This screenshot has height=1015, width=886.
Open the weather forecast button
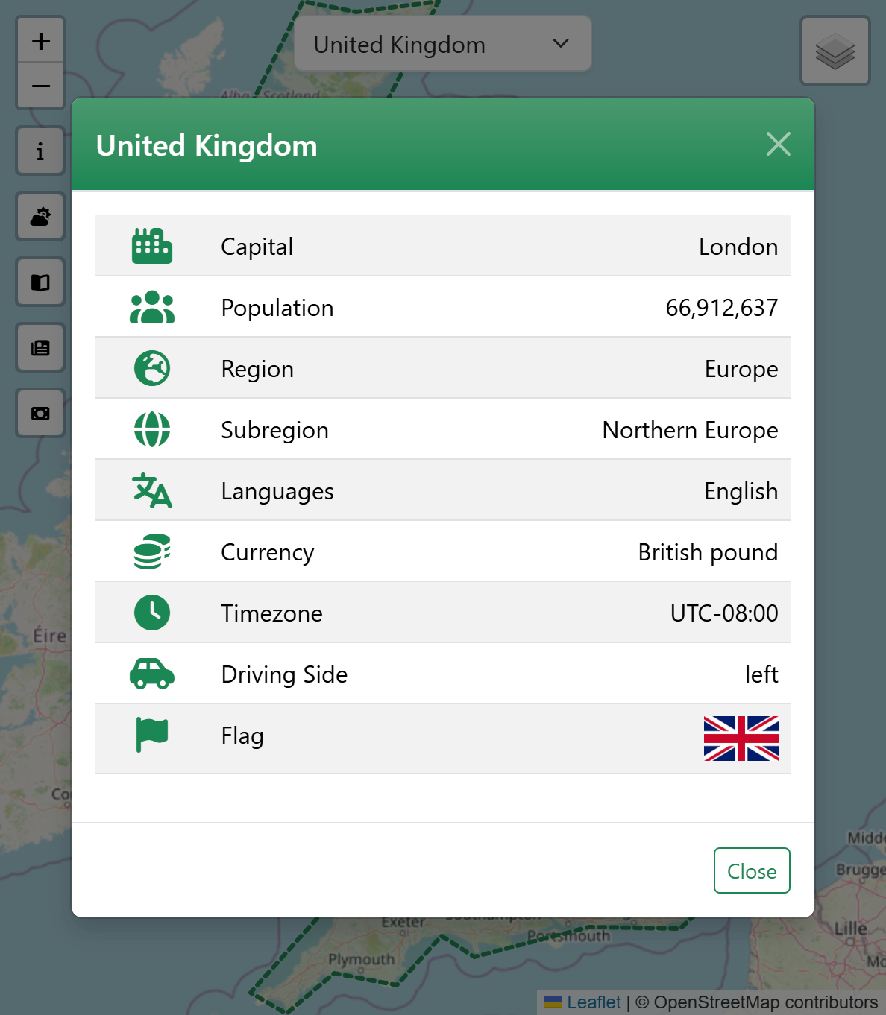41,217
